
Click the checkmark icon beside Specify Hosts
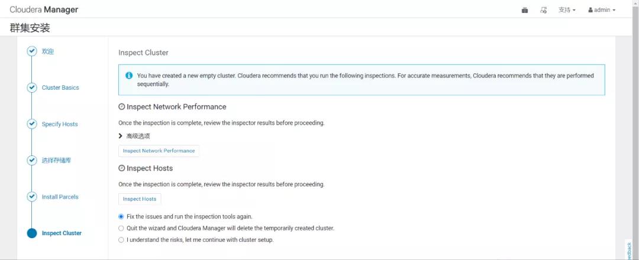[x=32, y=124]
